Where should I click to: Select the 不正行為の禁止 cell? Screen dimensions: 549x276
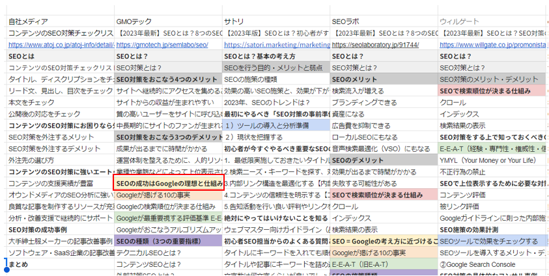coord(492,172)
